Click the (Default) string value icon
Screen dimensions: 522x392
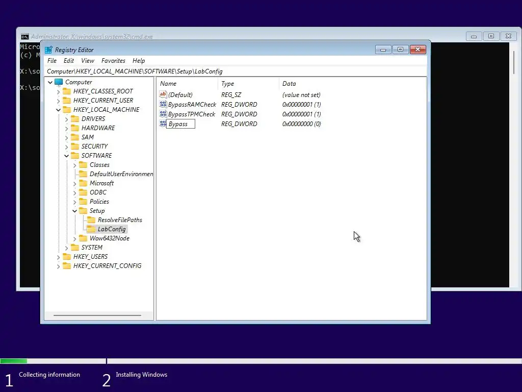pos(163,94)
